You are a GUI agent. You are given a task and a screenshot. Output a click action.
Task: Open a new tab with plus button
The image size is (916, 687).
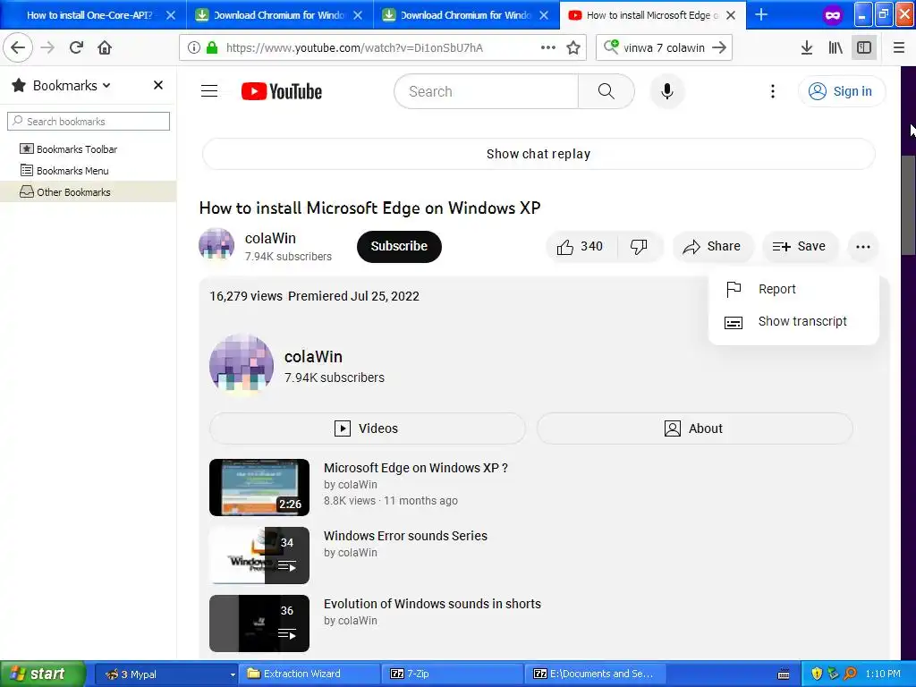click(x=761, y=14)
